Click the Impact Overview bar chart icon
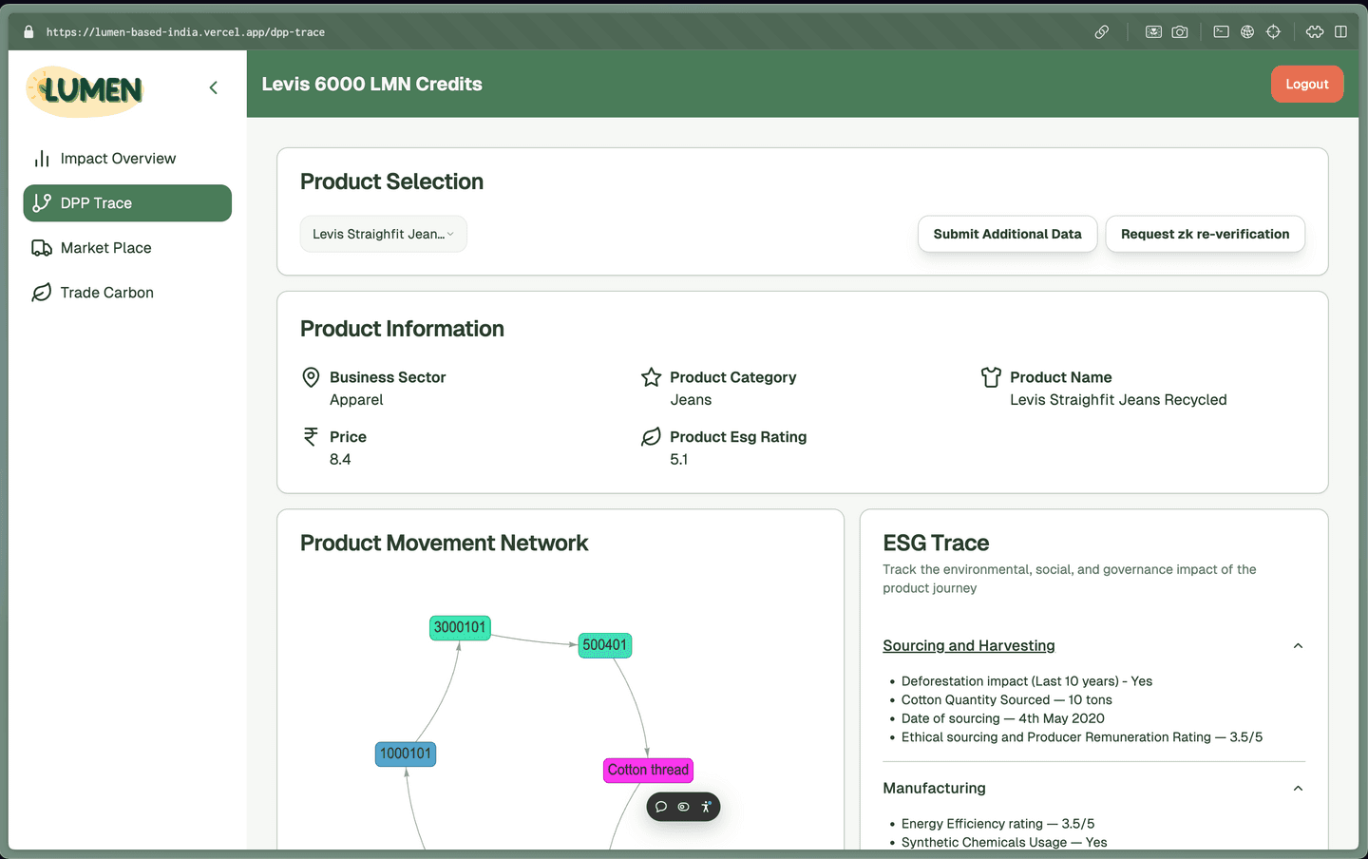1368x859 pixels. 42,159
